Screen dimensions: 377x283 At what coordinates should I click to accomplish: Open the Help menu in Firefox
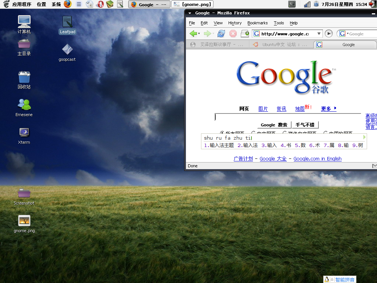pos(293,23)
